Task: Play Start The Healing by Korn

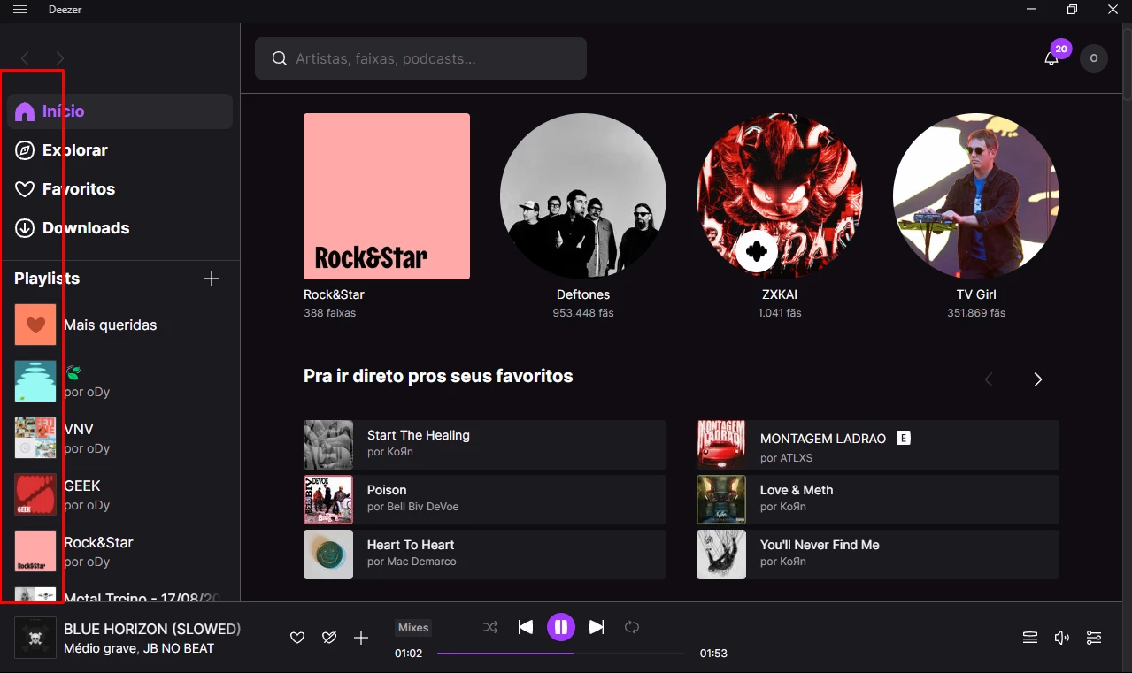Action: (x=485, y=445)
